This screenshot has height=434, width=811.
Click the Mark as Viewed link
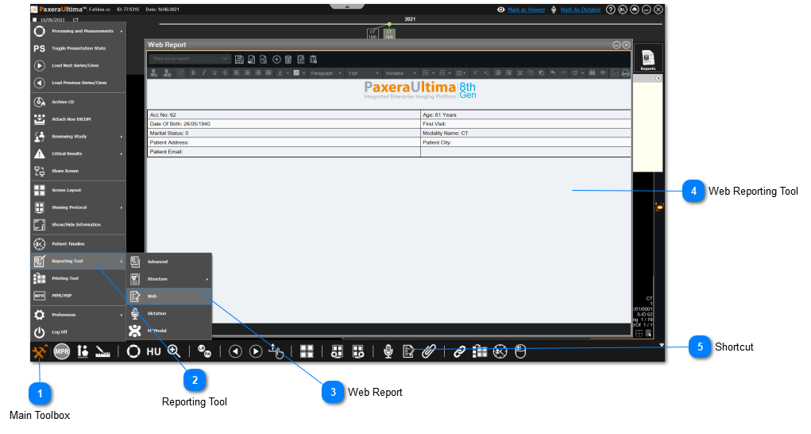point(527,10)
